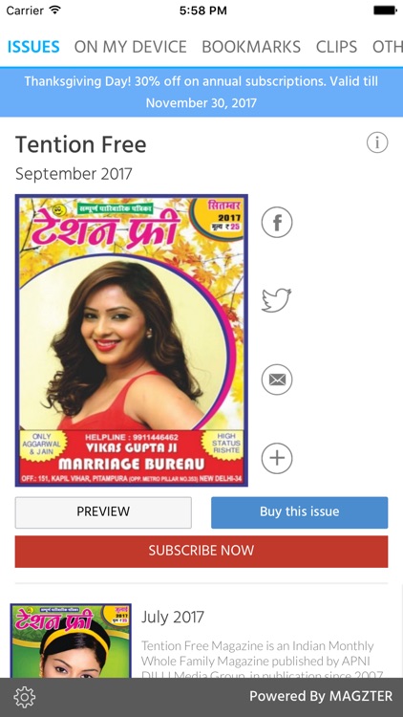Image resolution: width=403 pixels, height=717 pixels.
Task: Open magazine info icon
Action: tap(377, 142)
